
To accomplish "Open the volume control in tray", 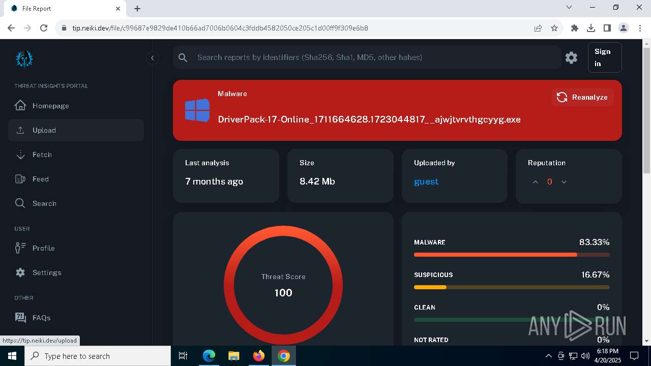I will [x=585, y=356].
